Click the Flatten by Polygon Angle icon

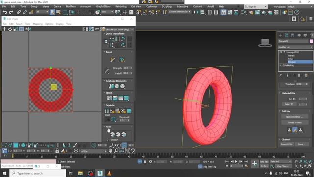[x=112, y=111]
